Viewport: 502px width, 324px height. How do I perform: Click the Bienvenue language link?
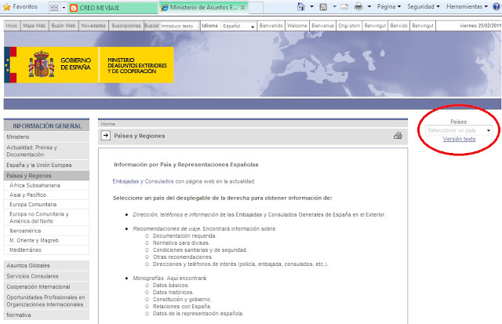322,26
